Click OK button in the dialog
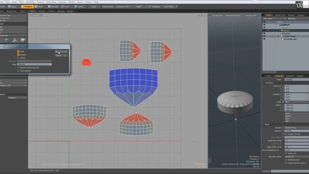The image size is (309, 174). pos(61,52)
